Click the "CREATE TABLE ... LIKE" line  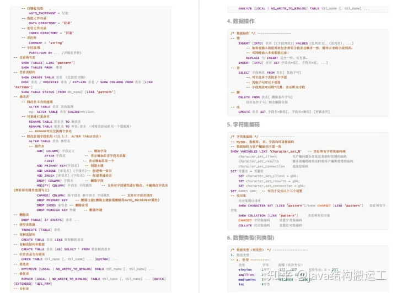pyautogui.click(x=52, y=240)
